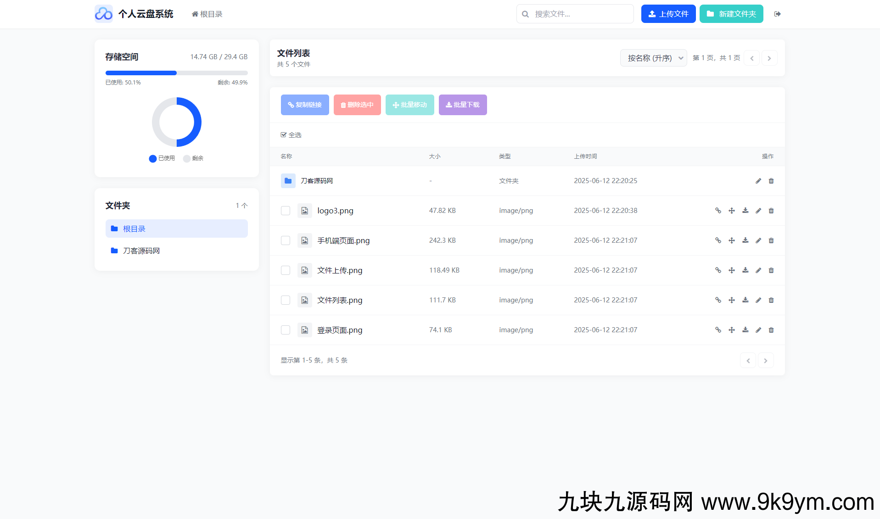
Task: Select 刀客源码网 folder in the sidebar
Action: click(x=140, y=251)
